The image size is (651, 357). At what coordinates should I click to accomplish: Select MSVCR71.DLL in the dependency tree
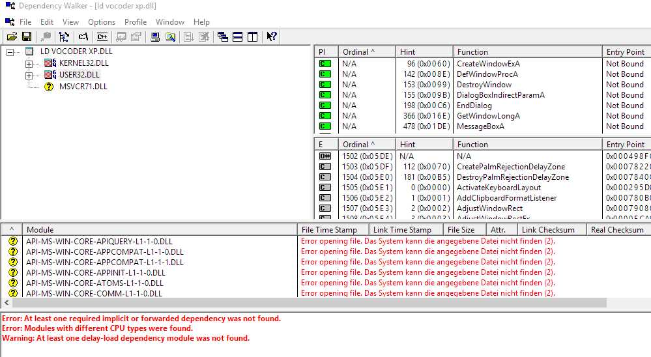[83, 87]
